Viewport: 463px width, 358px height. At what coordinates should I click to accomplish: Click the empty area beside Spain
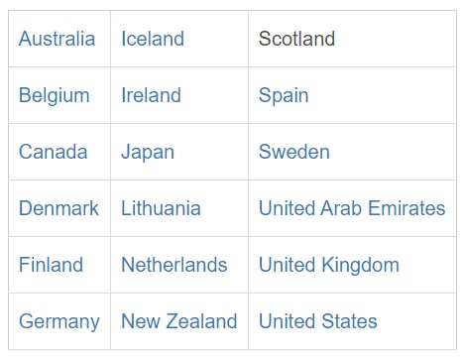coord(384,95)
